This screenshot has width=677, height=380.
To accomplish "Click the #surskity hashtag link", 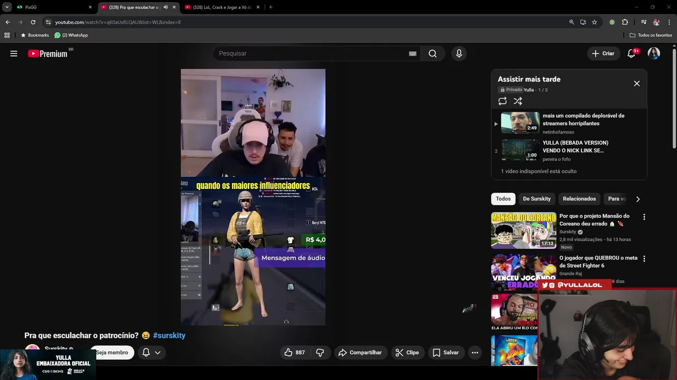I will (x=169, y=335).
